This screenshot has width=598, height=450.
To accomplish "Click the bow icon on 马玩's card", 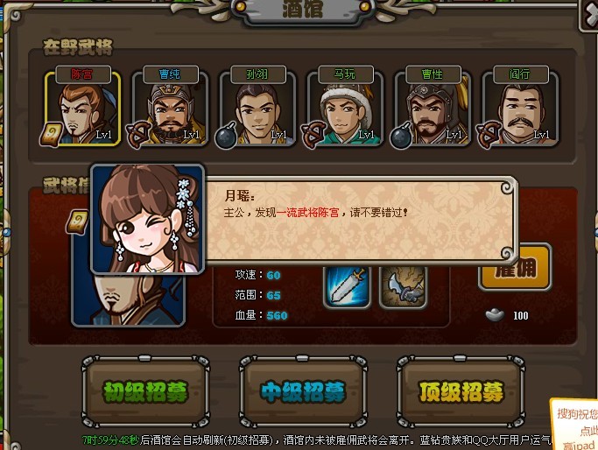I will [313, 135].
